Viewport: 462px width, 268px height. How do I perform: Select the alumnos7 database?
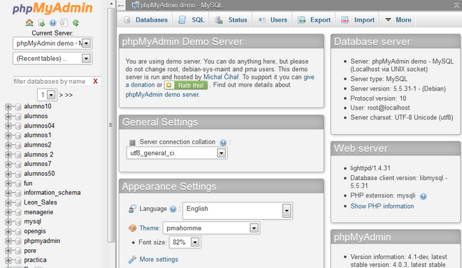pyautogui.click(x=38, y=164)
